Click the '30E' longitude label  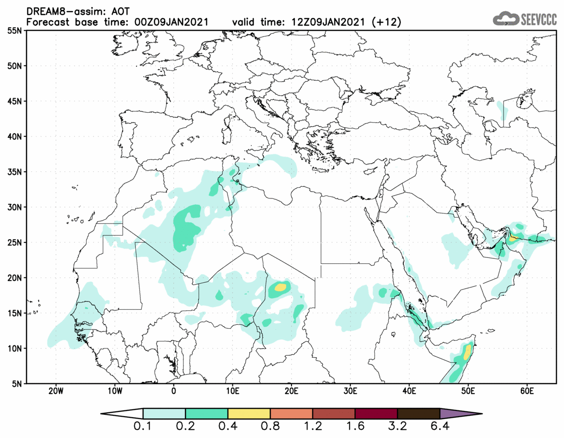coord(351,391)
